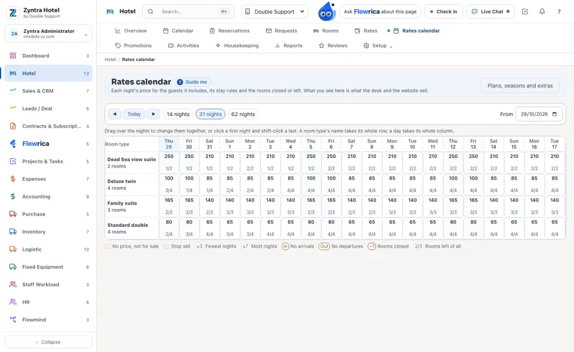Open the Requests tab
The width and height of the screenshot is (574, 352).
pyautogui.click(x=282, y=31)
